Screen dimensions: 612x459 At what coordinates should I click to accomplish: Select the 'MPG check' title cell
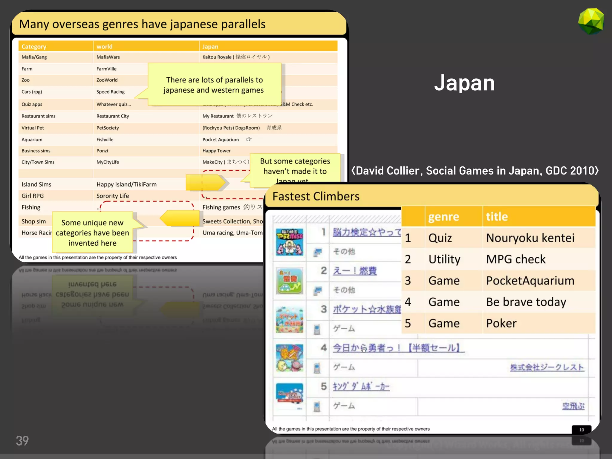pos(539,259)
